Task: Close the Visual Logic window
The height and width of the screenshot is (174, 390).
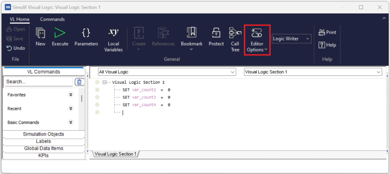Action: coord(380,7)
